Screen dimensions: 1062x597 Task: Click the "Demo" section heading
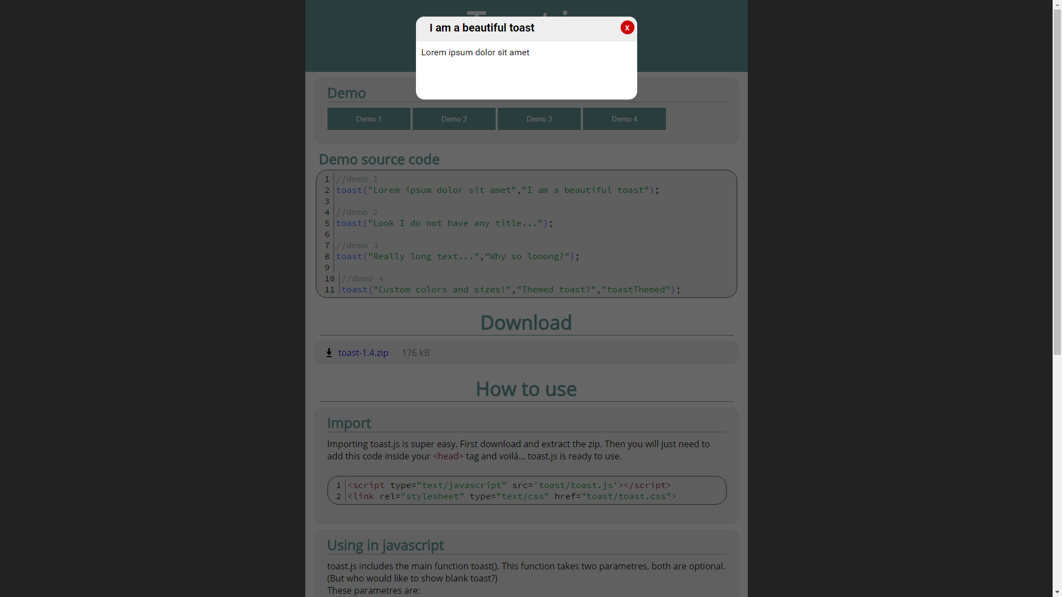click(346, 93)
